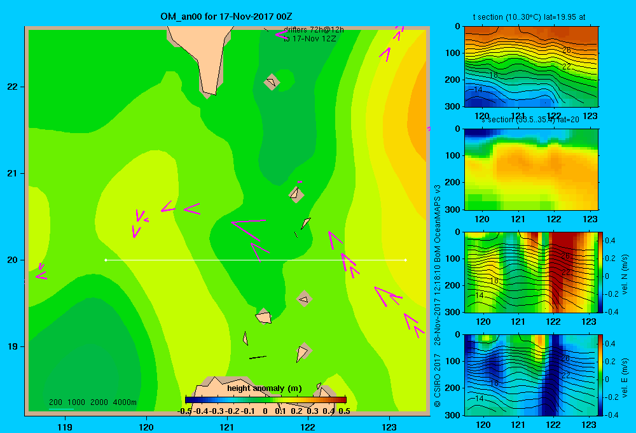The height and width of the screenshot is (433, 636).
Task: Click depth label '300' on temperature section axis
Action: (453, 106)
